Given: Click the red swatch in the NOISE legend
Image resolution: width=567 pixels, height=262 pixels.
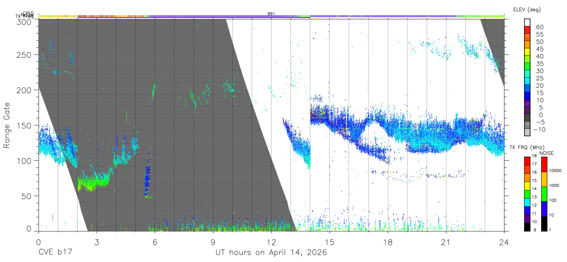Looking at the screenshot, I should [544, 164].
